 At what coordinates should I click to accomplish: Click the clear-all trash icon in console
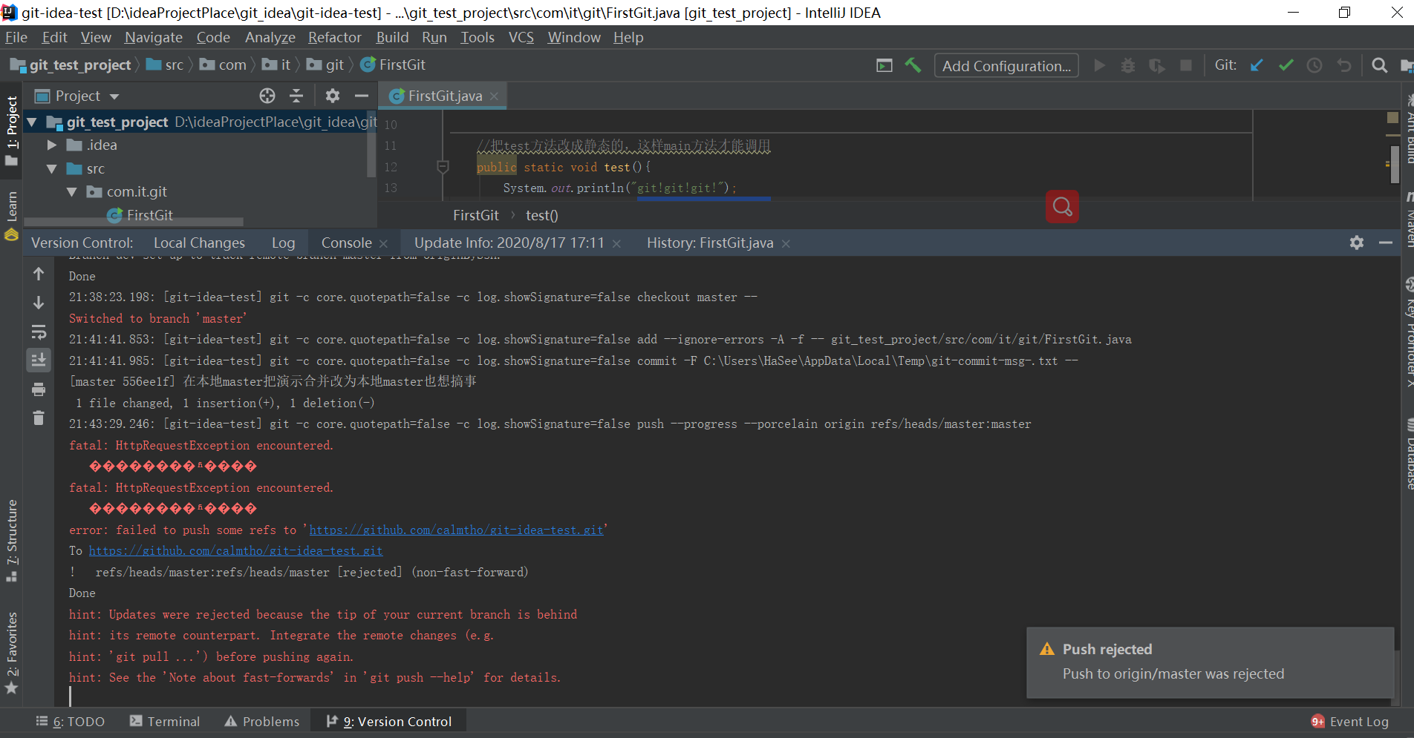click(x=39, y=418)
